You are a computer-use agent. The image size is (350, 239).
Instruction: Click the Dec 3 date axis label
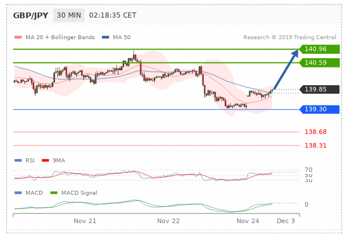[286, 221]
